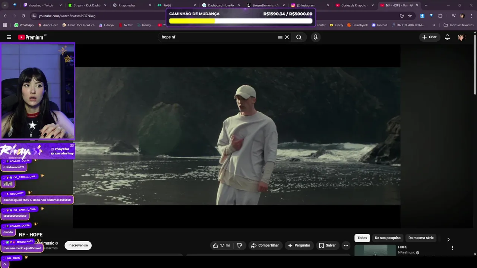Go back in browser history
This screenshot has width=477, height=268.
point(5,16)
